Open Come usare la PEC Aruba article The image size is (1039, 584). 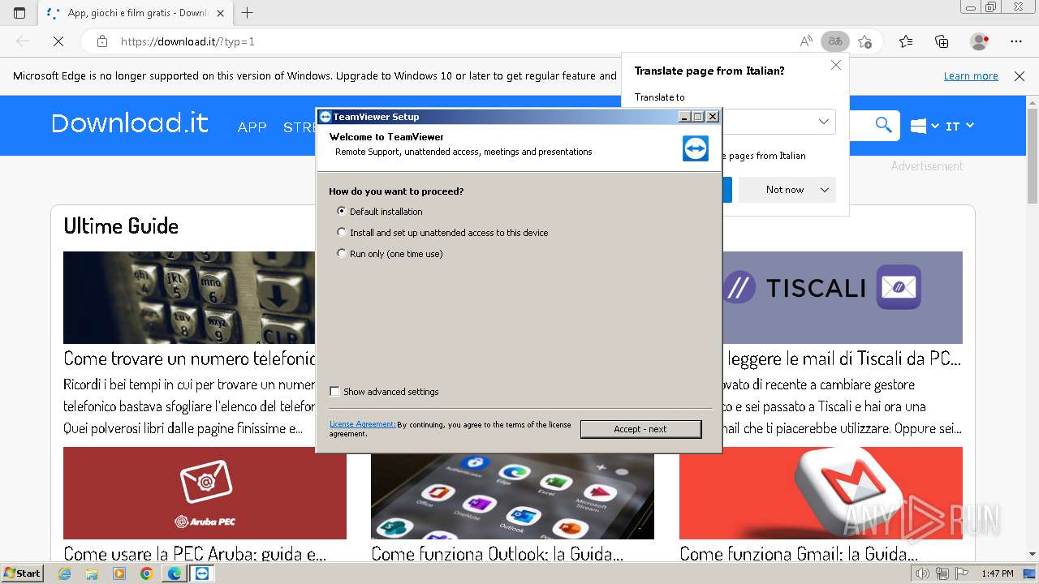click(x=195, y=553)
